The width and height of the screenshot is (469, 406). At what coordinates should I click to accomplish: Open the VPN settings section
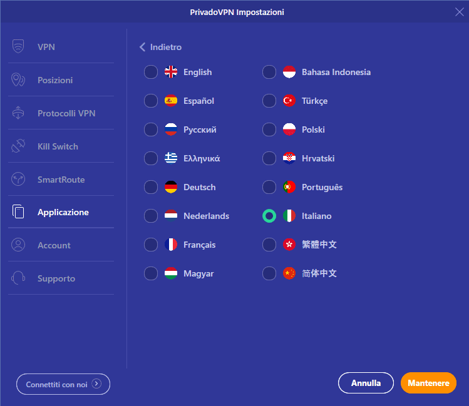[61, 46]
